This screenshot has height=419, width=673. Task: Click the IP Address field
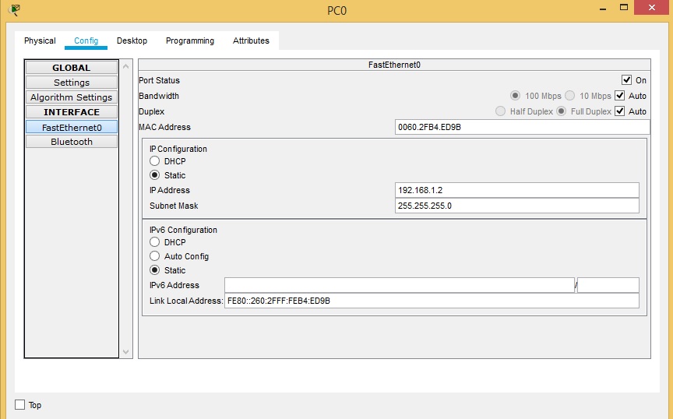point(516,190)
